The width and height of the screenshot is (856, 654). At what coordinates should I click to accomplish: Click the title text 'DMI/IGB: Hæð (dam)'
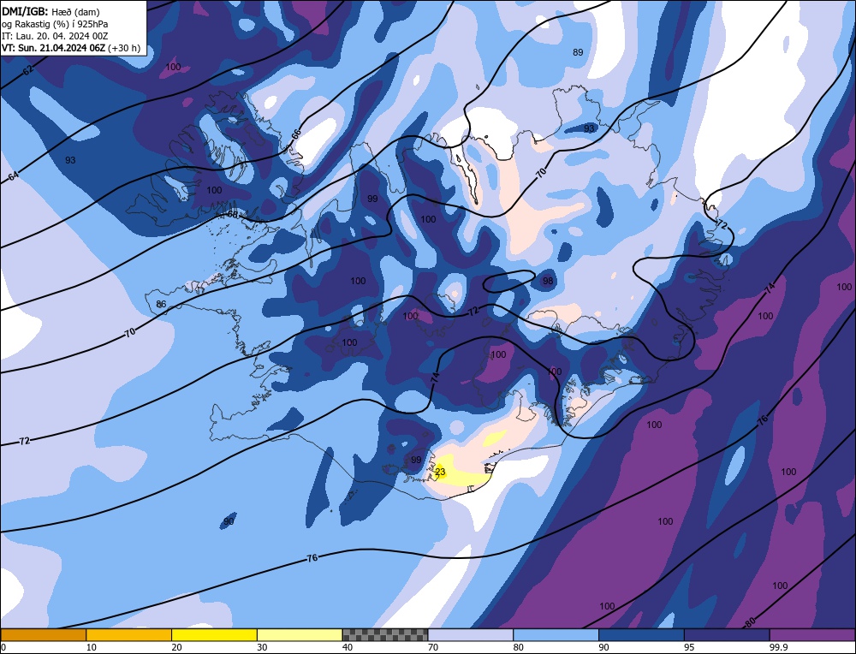click(x=51, y=11)
